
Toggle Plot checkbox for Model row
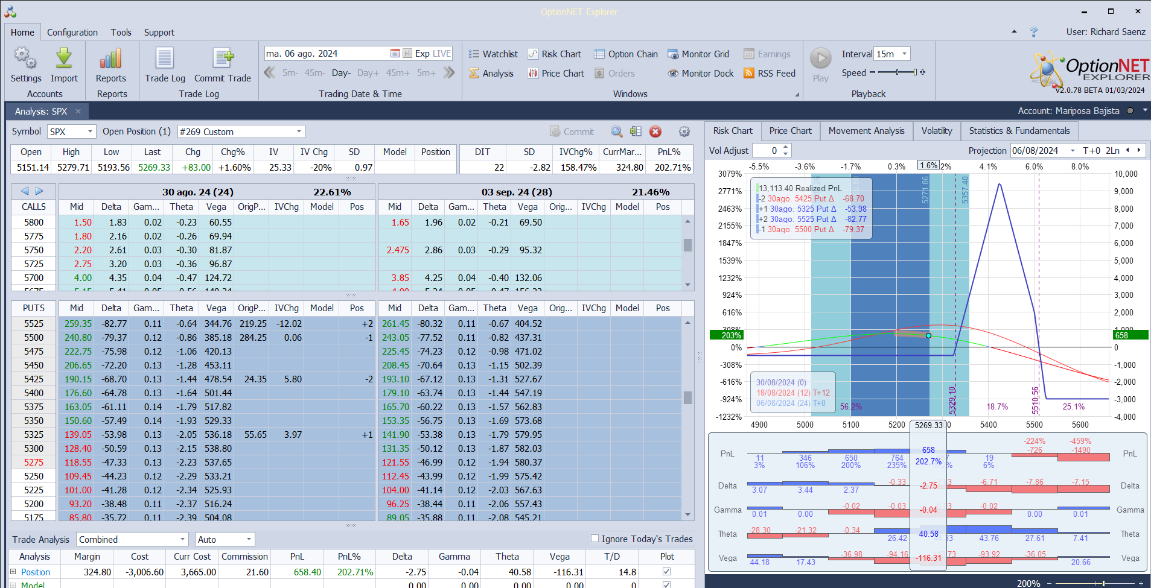[666, 584]
